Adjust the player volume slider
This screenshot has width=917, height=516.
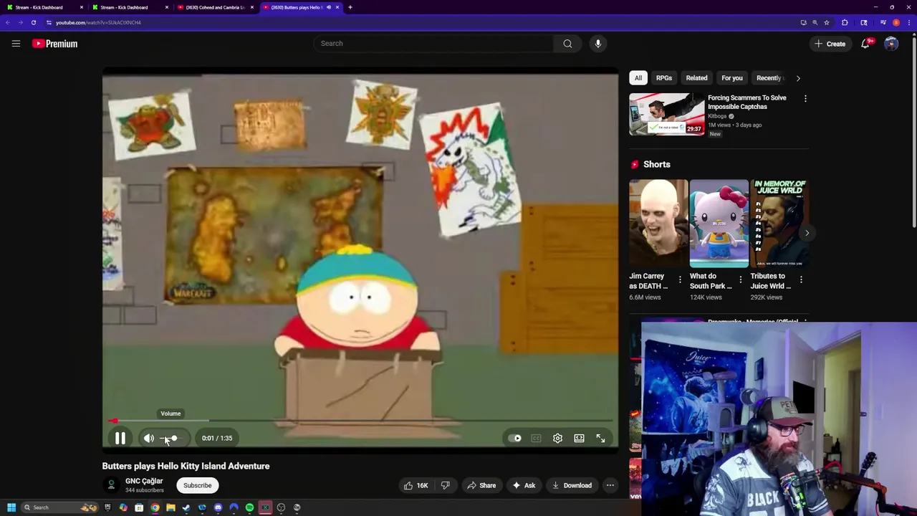[172, 438]
